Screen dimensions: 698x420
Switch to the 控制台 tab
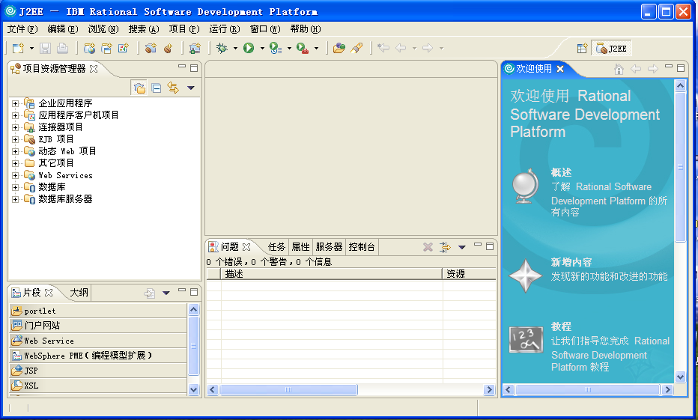point(362,247)
